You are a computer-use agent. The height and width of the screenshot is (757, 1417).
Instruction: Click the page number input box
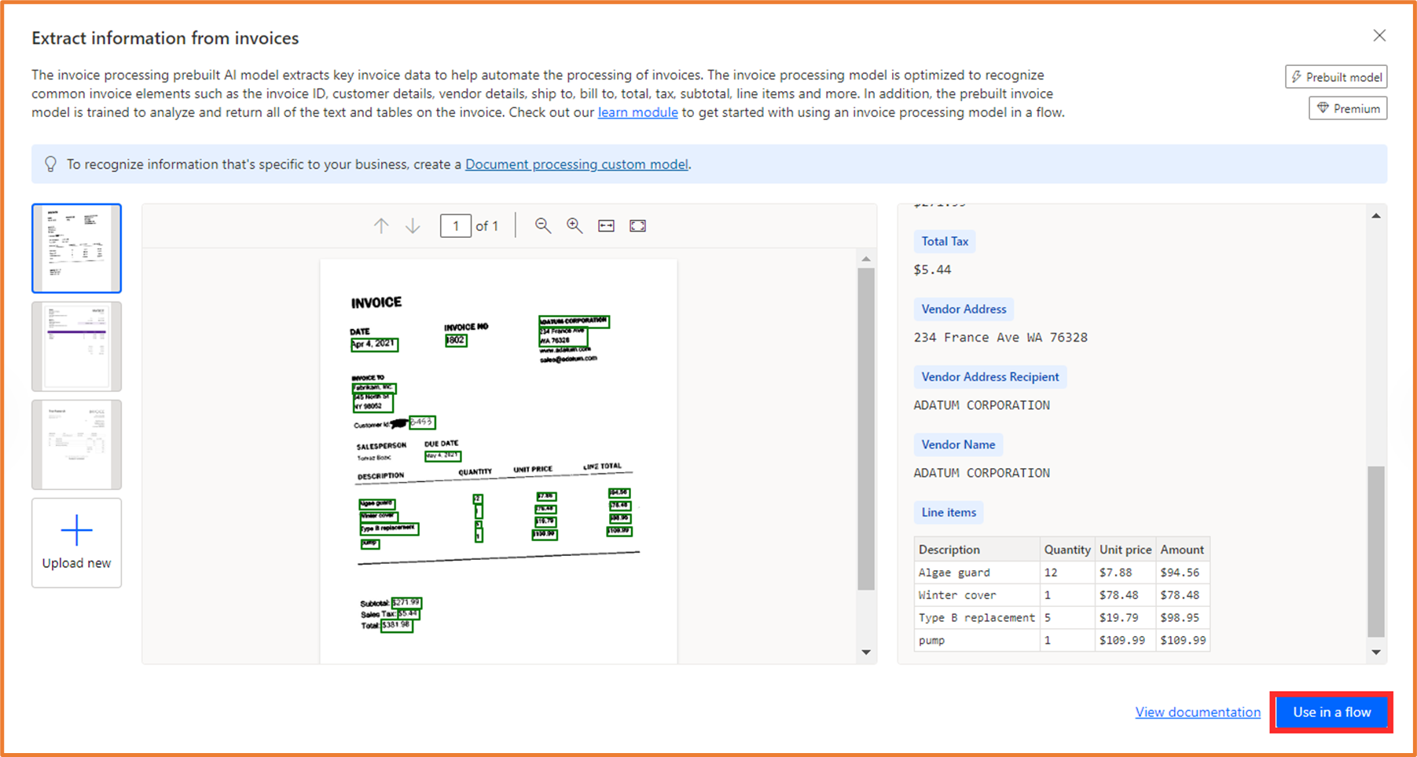456,225
